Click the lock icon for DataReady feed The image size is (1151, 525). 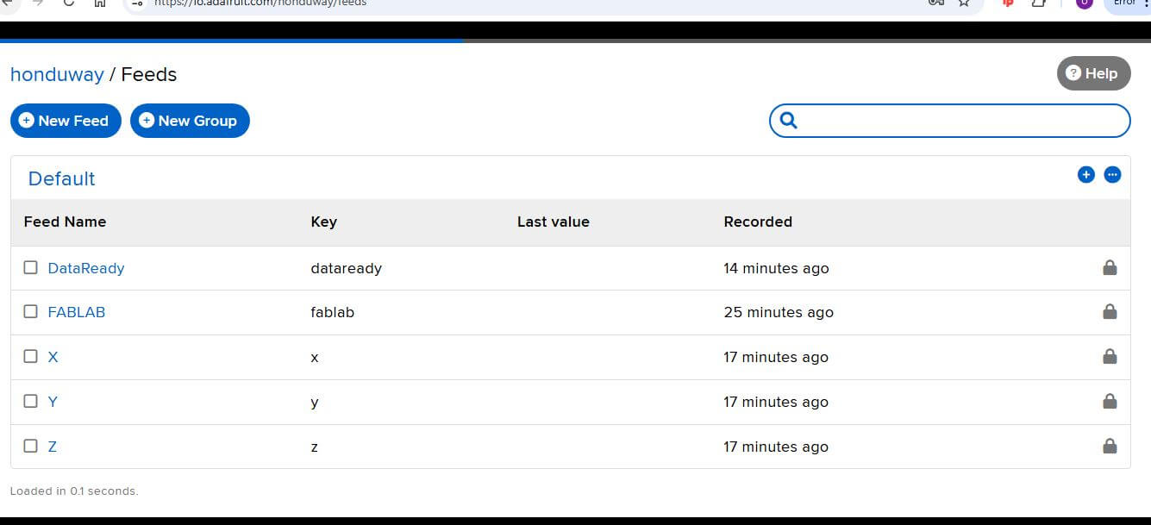pyautogui.click(x=1110, y=267)
